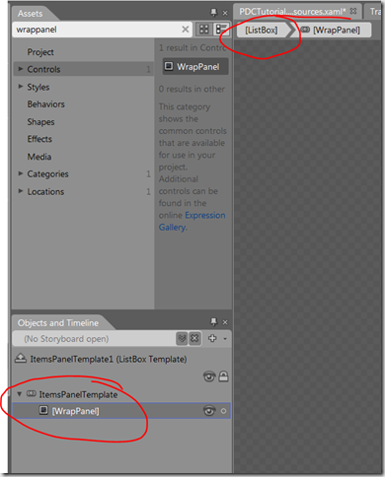385x477 pixels.
Task: Click the WrapPanel tree item icon
Action: point(43,410)
